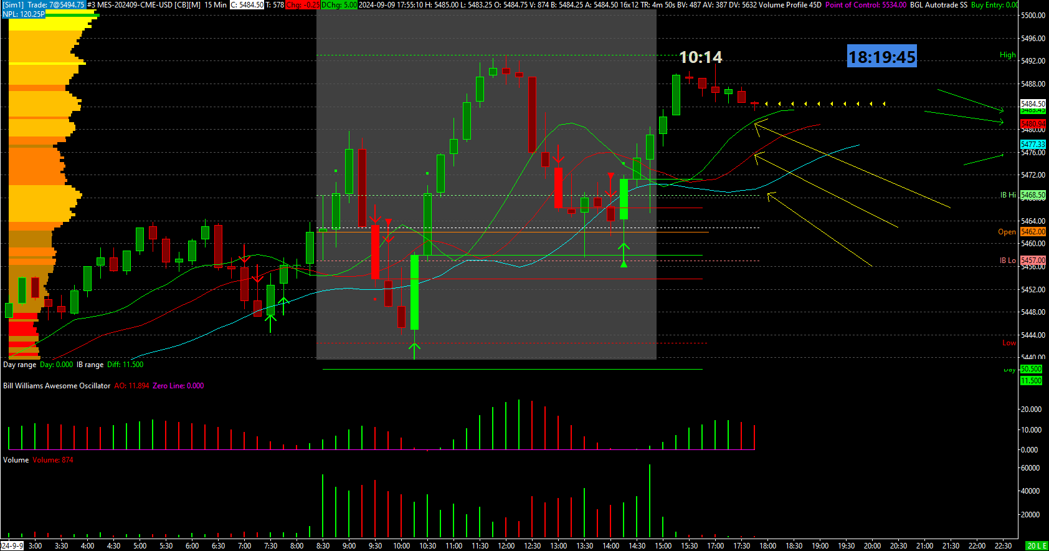Click the green DChg 5.00 header field
The image size is (1049, 551).
point(339,4)
